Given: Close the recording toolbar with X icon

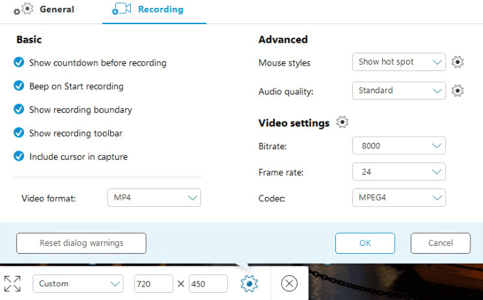Looking at the screenshot, I should click(289, 284).
